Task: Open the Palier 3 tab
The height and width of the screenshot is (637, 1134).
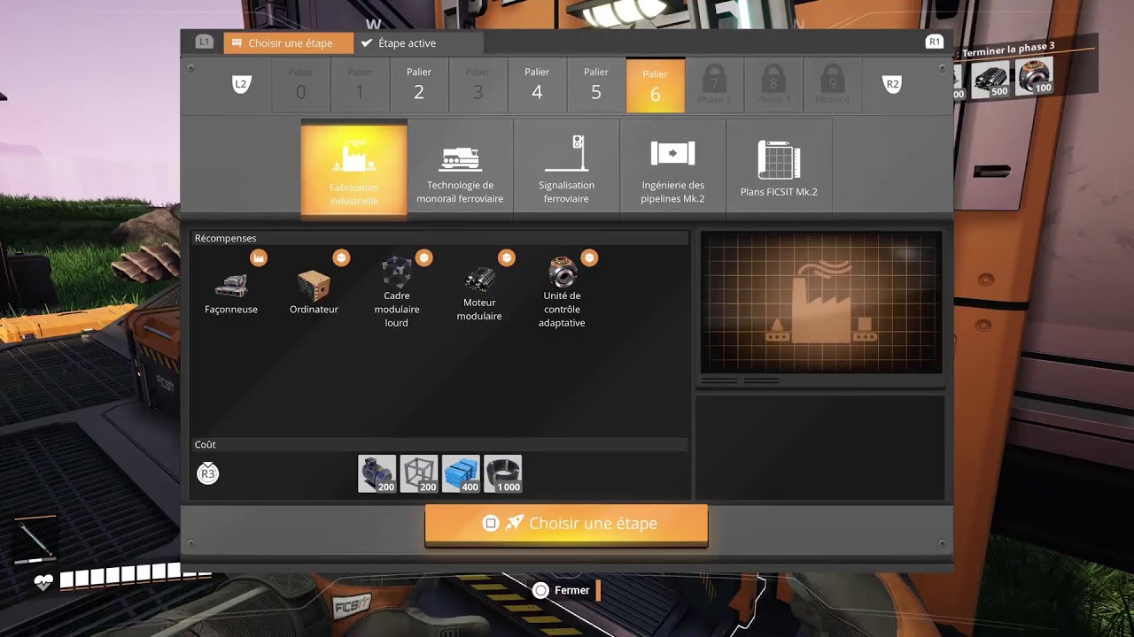Action: pyautogui.click(x=478, y=85)
